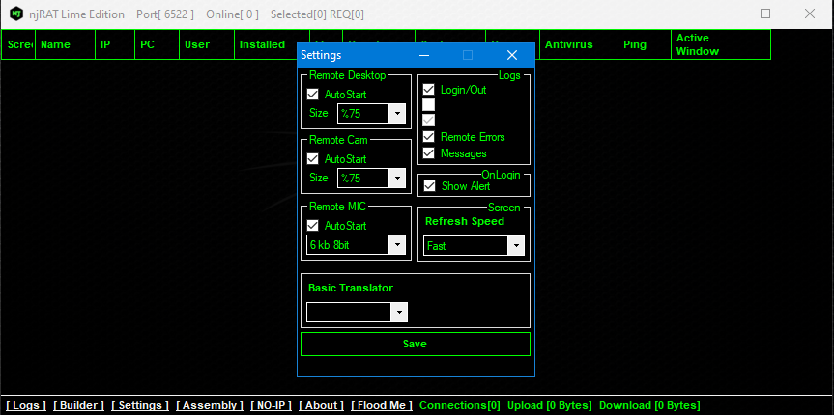Click the Port[ 6522 ] title text
The width and height of the screenshot is (834, 415).
165,14
